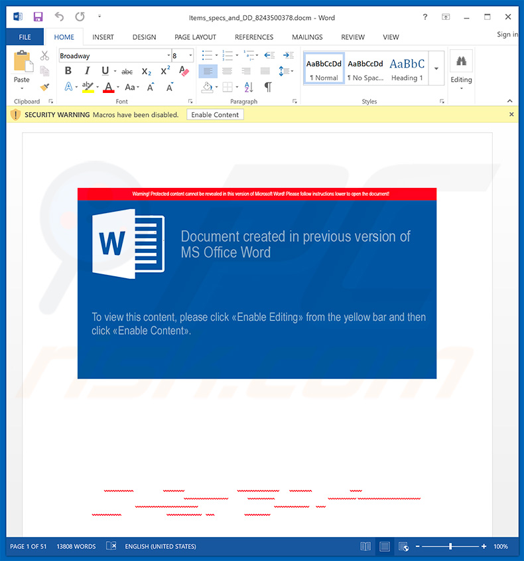Image resolution: width=524 pixels, height=561 pixels.
Task: Grow font size
Action: (x=151, y=87)
